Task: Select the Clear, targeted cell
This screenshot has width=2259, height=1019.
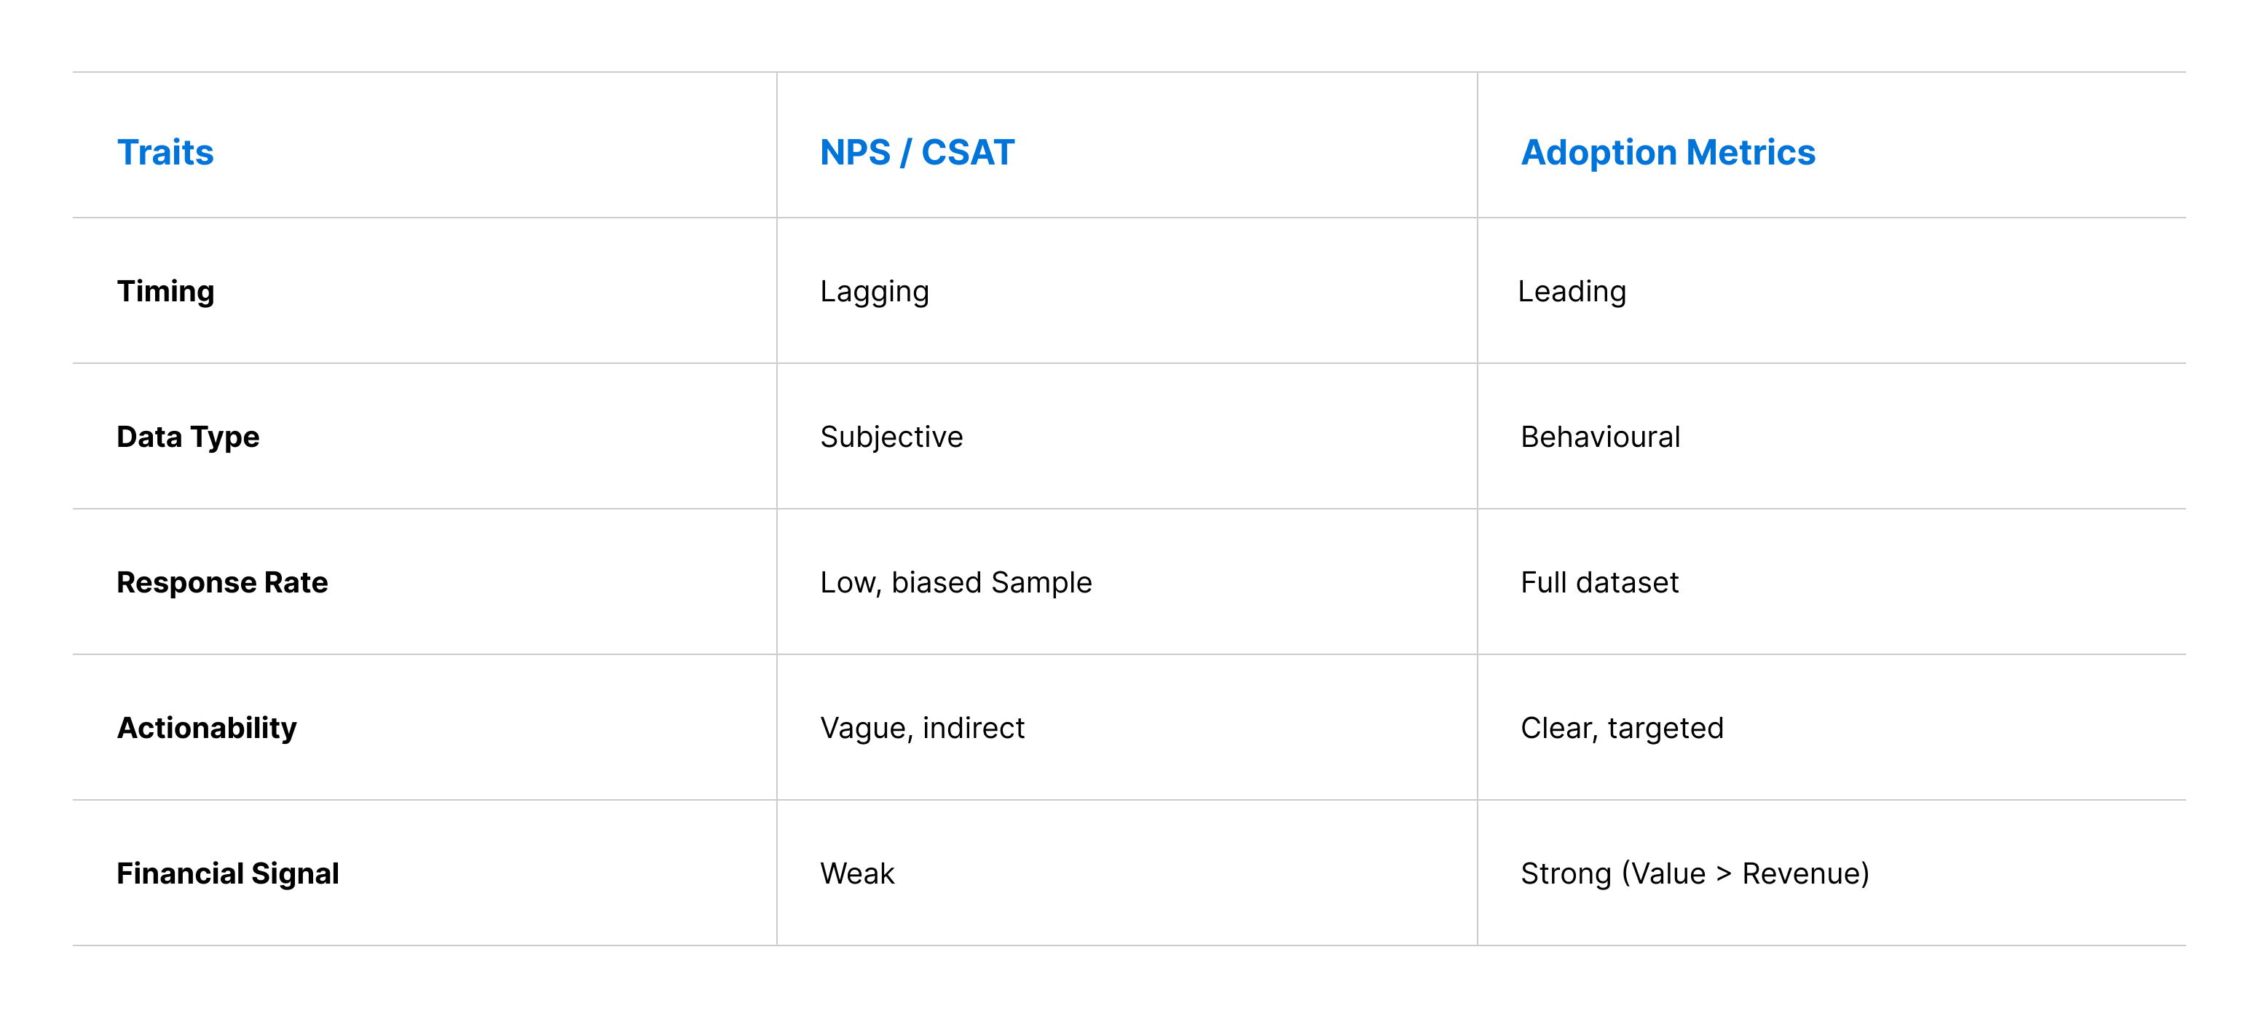Action: click(1622, 728)
